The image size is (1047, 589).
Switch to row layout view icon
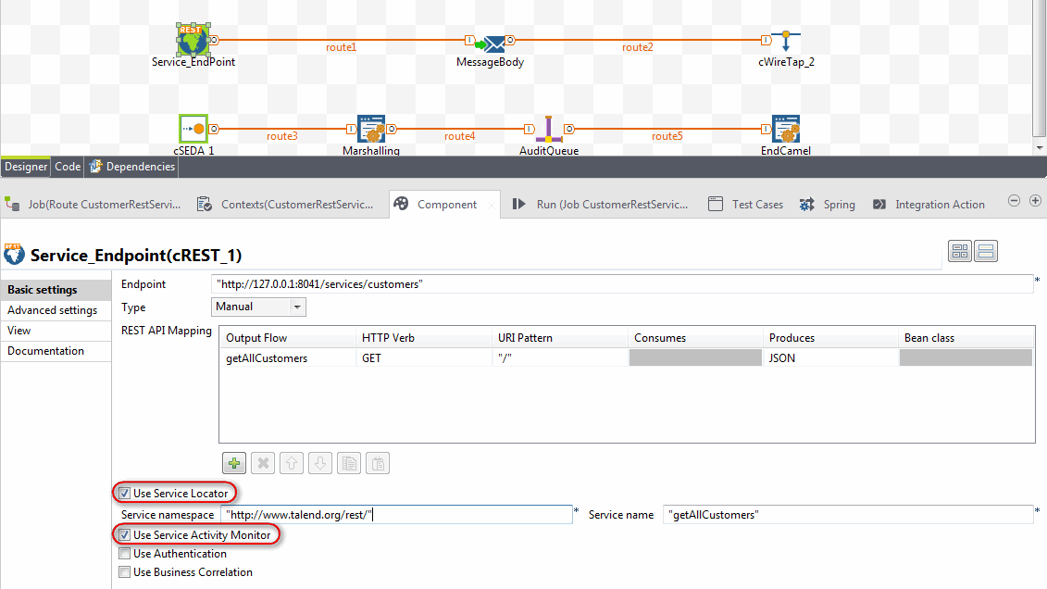986,251
